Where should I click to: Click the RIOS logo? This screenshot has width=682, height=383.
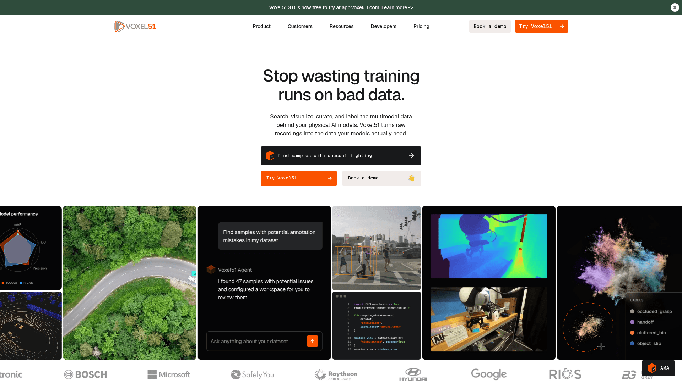(565, 374)
